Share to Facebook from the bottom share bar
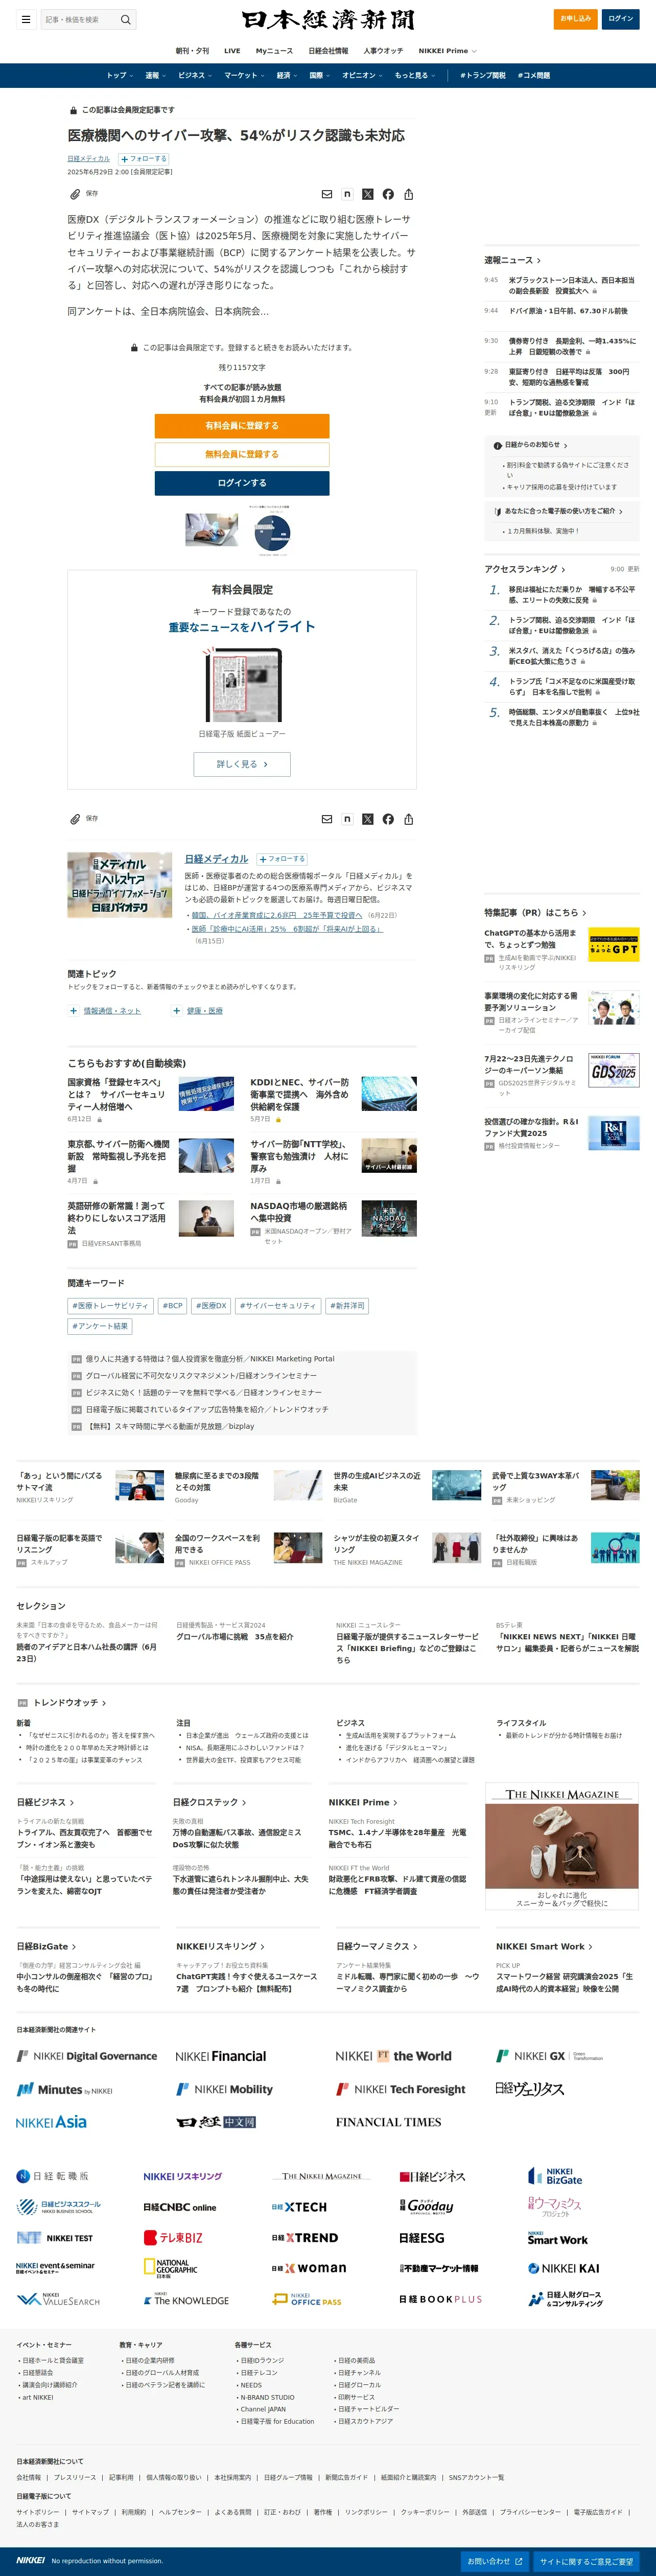This screenshot has height=2576, width=656. (x=388, y=819)
